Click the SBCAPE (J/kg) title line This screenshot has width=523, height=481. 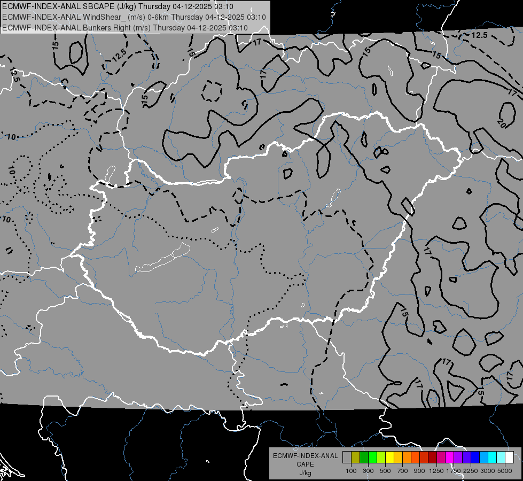pos(118,6)
